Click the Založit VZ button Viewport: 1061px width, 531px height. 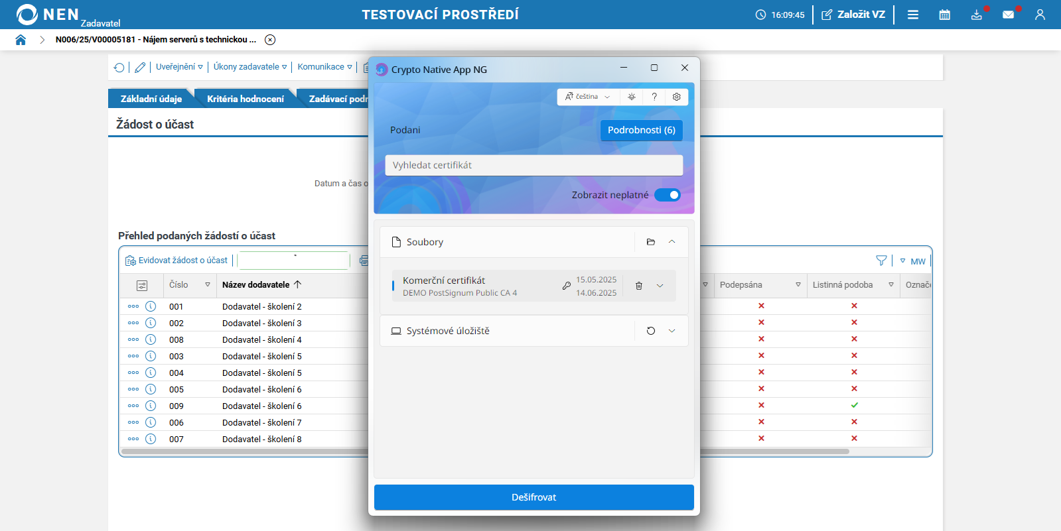[853, 15]
